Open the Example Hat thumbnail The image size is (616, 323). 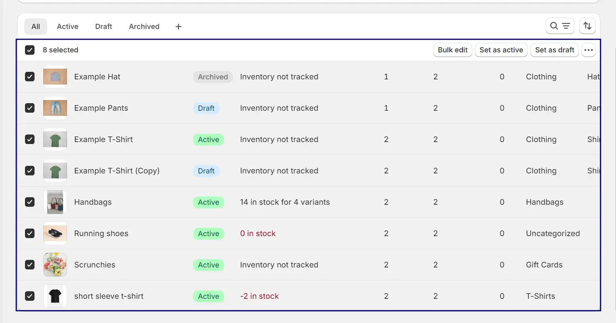tap(55, 77)
